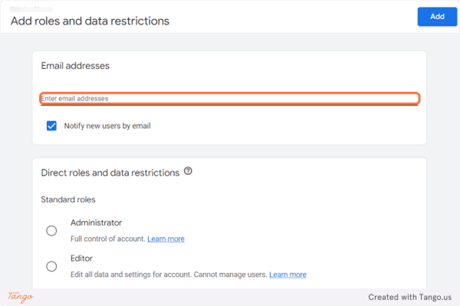The height and width of the screenshot is (306, 460).
Task: Uncheck the Notify new users by email checkbox
Action: tap(51, 126)
